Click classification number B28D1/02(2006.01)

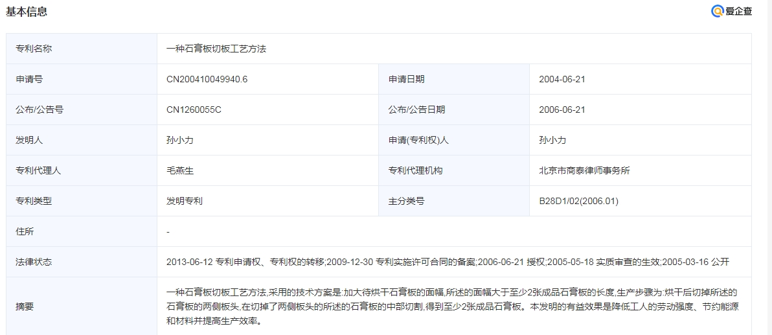tap(578, 201)
